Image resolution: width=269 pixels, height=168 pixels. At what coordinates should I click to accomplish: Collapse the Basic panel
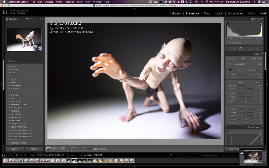262,54
